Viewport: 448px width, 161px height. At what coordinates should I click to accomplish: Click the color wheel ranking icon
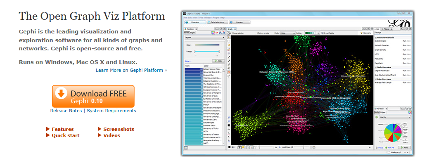pos(213,33)
